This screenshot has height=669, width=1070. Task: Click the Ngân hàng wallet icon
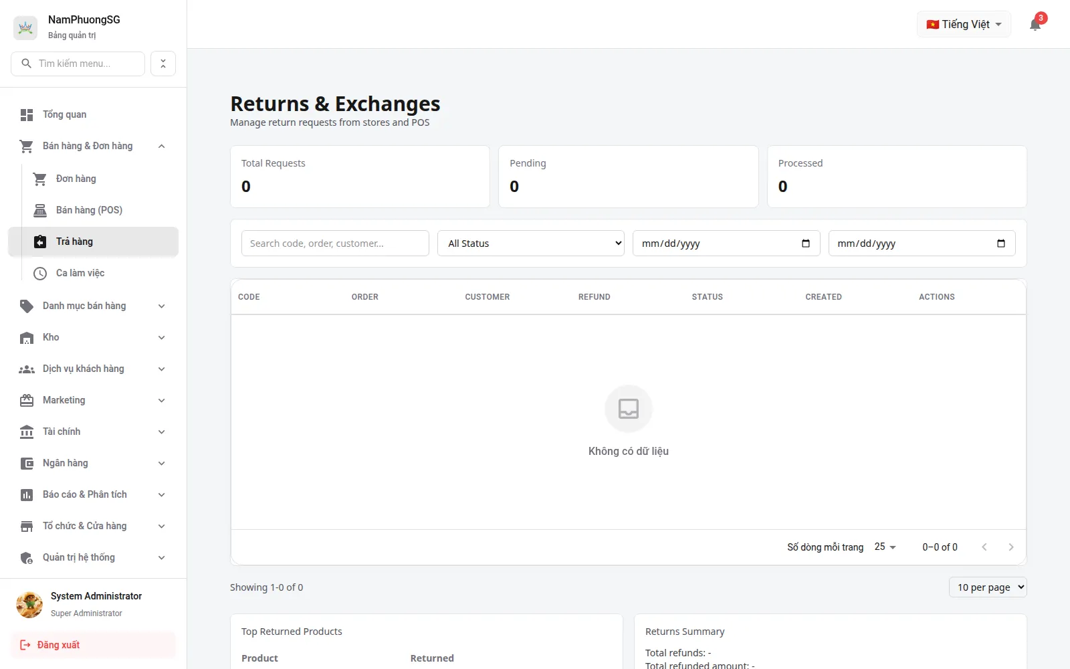(27, 464)
